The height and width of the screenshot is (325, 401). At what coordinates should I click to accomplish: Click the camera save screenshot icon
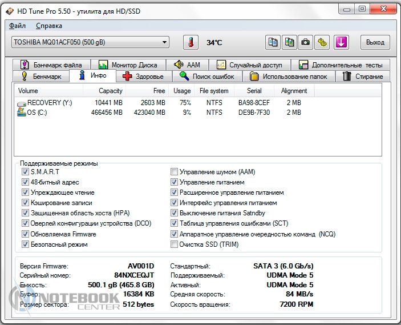(x=306, y=42)
